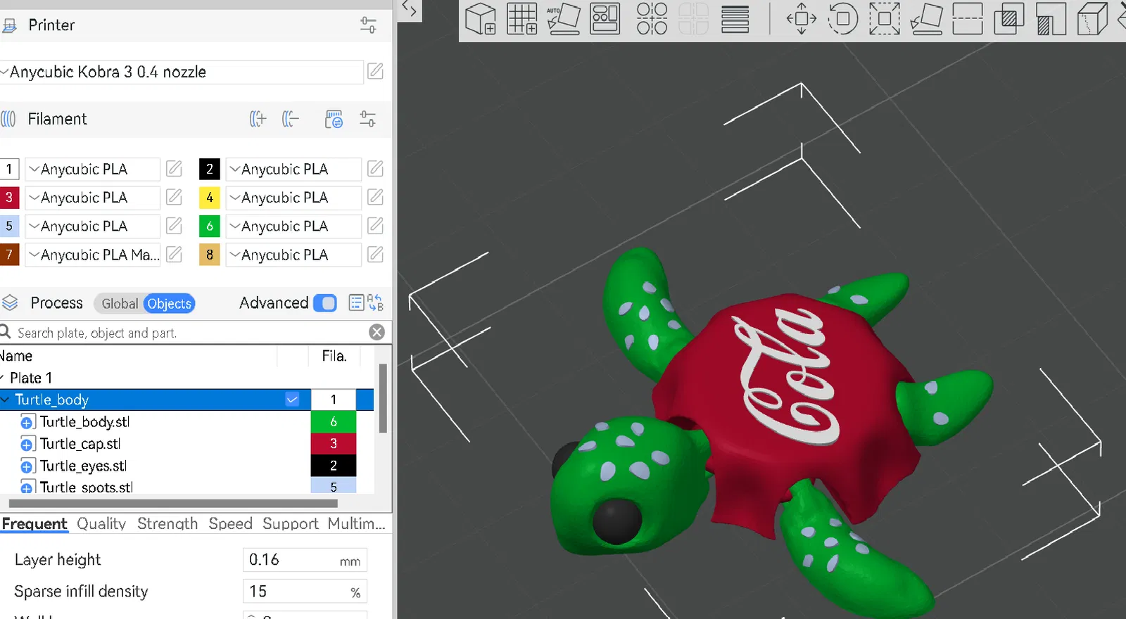
Task: Click the red filament 3 color swatch
Action: (9, 198)
